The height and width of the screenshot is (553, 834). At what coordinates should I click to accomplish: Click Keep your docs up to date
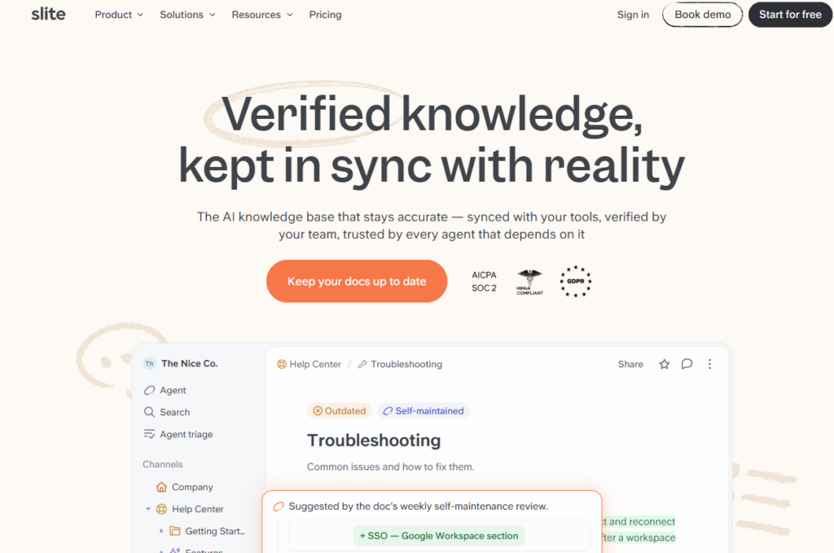pos(357,281)
